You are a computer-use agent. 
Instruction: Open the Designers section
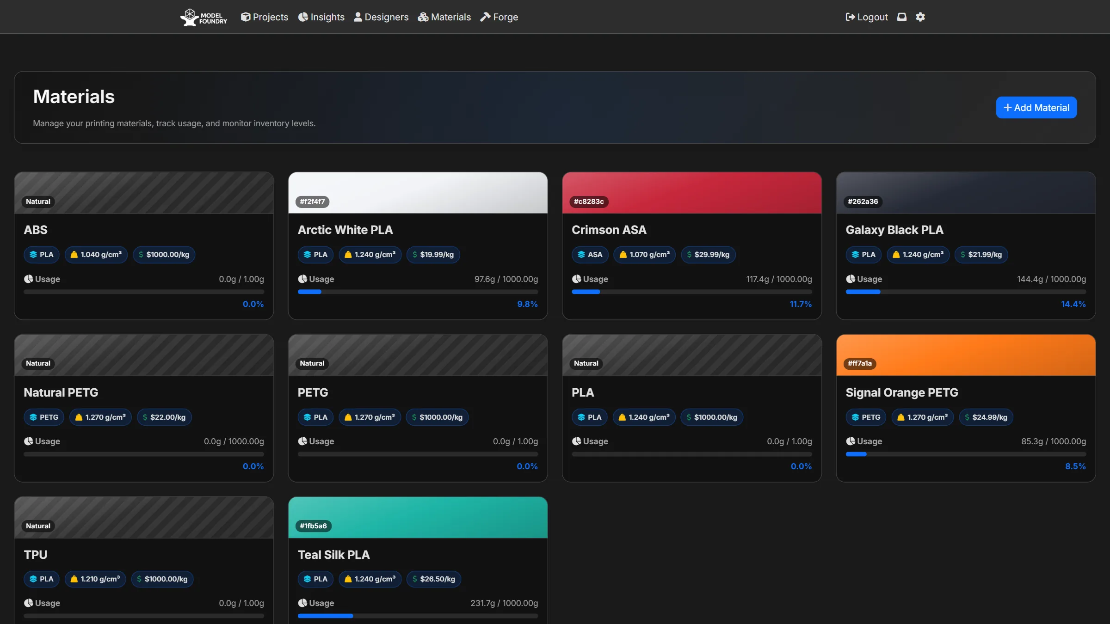(381, 17)
